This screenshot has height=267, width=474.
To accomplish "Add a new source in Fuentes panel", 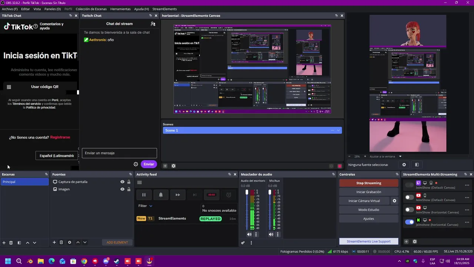I will point(54,243).
